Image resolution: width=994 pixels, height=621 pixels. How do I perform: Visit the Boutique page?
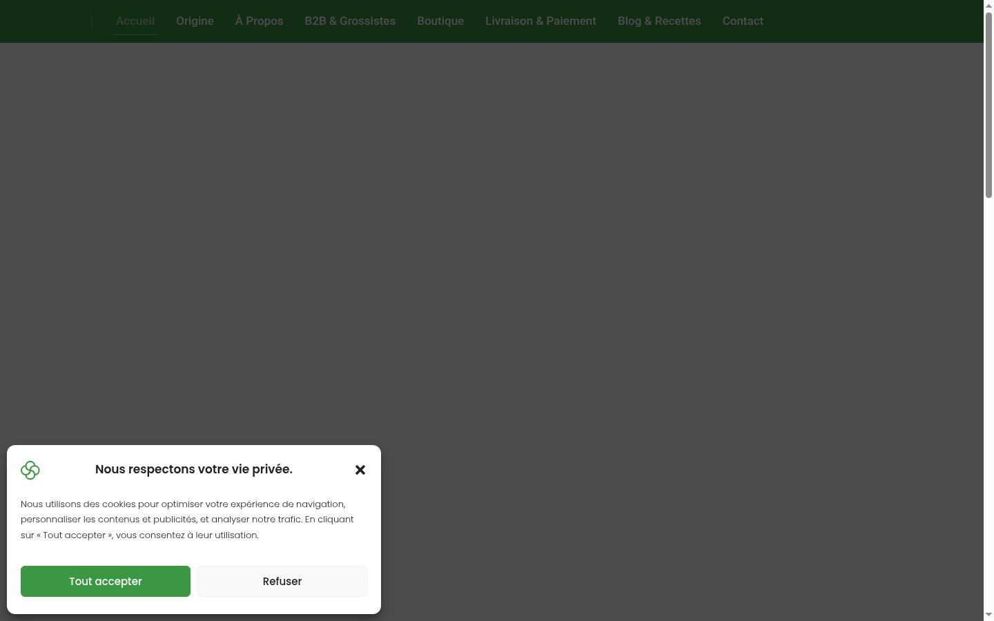click(x=440, y=21)
